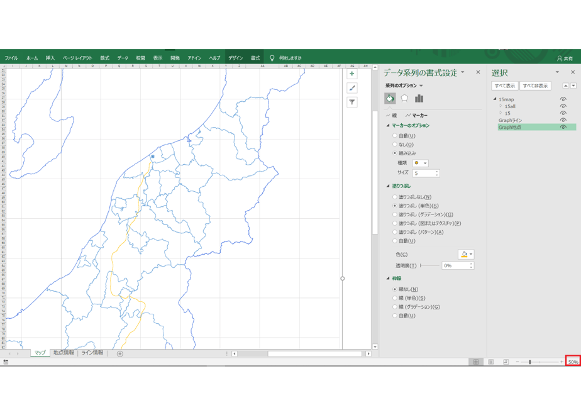Screen dimensions: 581x415
Task: Click the すべて表示 button
Action: tap(505, 86)
